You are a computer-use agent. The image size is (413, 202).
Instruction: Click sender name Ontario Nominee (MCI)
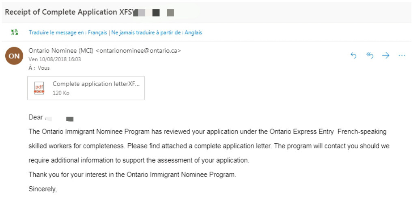tap(61, 51)
